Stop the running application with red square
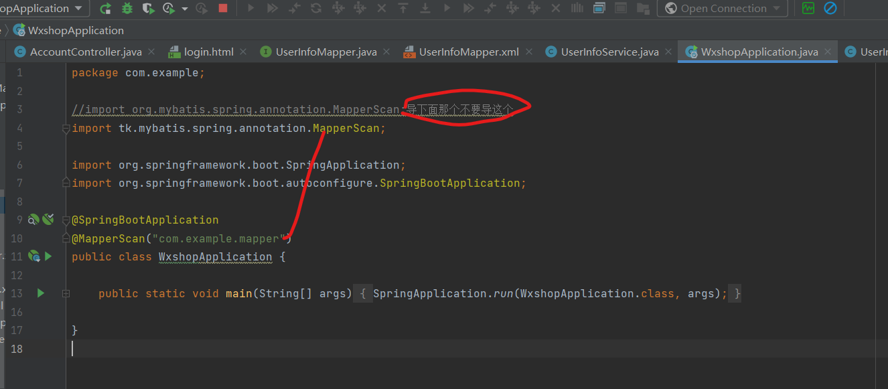Viewport: 888px width, 389px height. pyautogui.click(x=223, y=9)
